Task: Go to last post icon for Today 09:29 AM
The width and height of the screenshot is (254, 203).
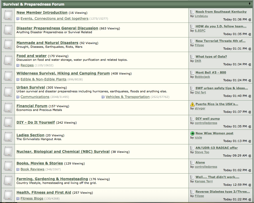Action: coord(249,156)
